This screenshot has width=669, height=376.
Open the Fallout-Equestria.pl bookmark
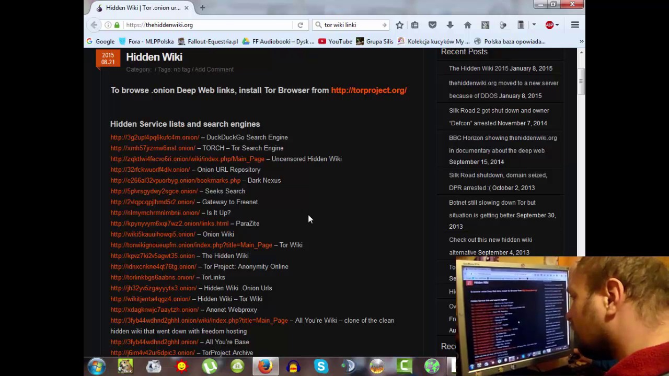208,41
